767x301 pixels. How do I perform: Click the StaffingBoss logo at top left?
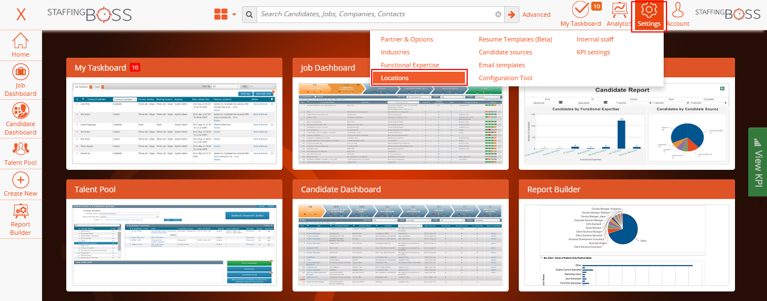pos(89,15)
